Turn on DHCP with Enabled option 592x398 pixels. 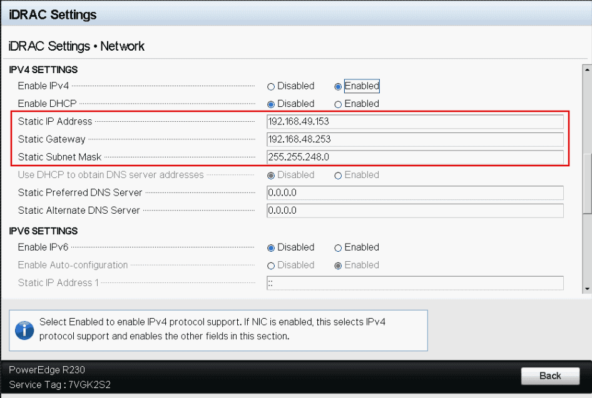338,104
